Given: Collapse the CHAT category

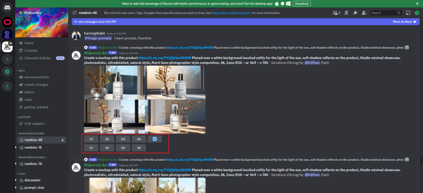Looking at the screenshot, I should click(x=21, y=174).
